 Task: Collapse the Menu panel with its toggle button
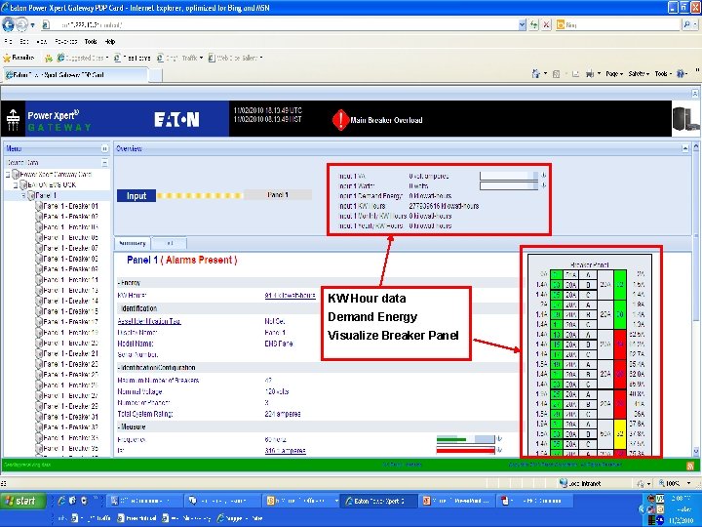pos(104,148)
